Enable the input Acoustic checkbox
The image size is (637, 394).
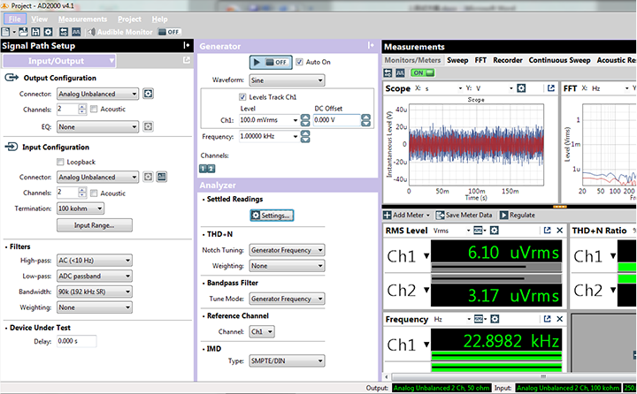pos(94,193)
